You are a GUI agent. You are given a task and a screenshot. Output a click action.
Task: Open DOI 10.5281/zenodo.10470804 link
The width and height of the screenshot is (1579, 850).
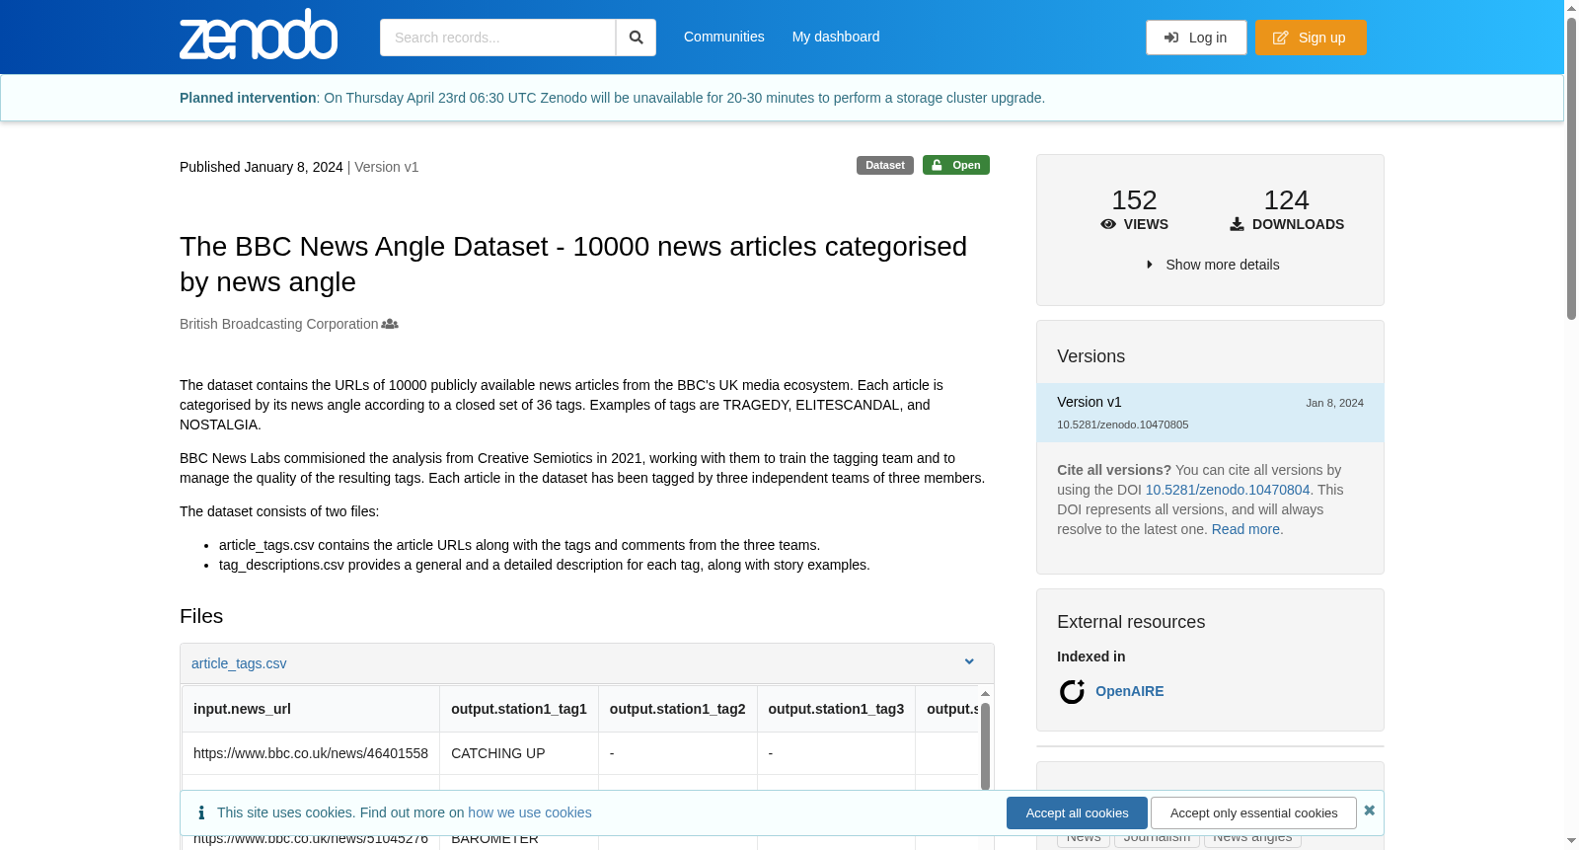click(x=1228, y=490)
